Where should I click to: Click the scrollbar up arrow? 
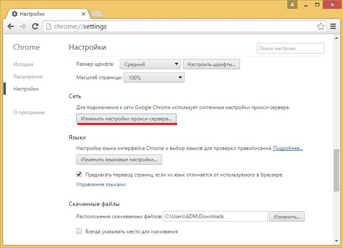coord(336,38)
